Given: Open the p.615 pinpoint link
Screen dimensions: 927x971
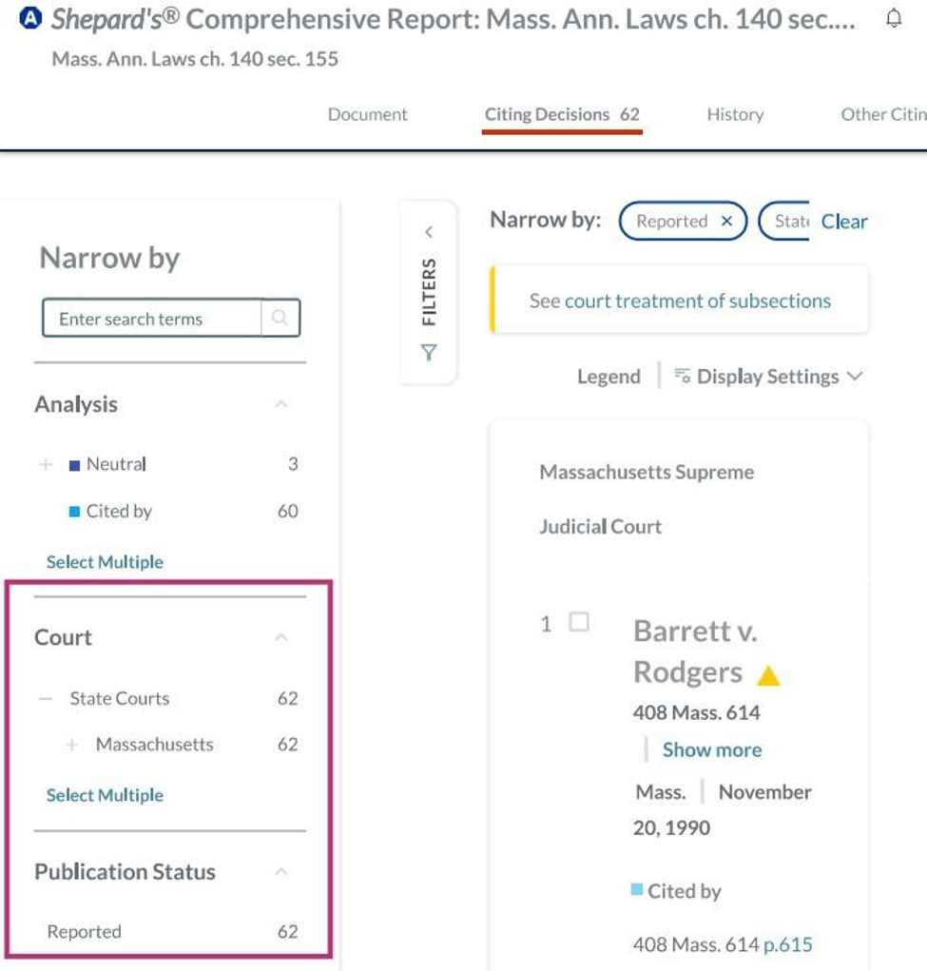Looking at the screenshot, I should (787, 944).
